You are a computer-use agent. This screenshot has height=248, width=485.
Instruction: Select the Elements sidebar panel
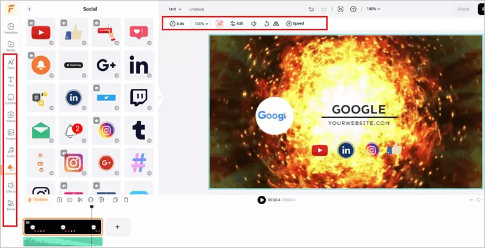coord(10,169)
